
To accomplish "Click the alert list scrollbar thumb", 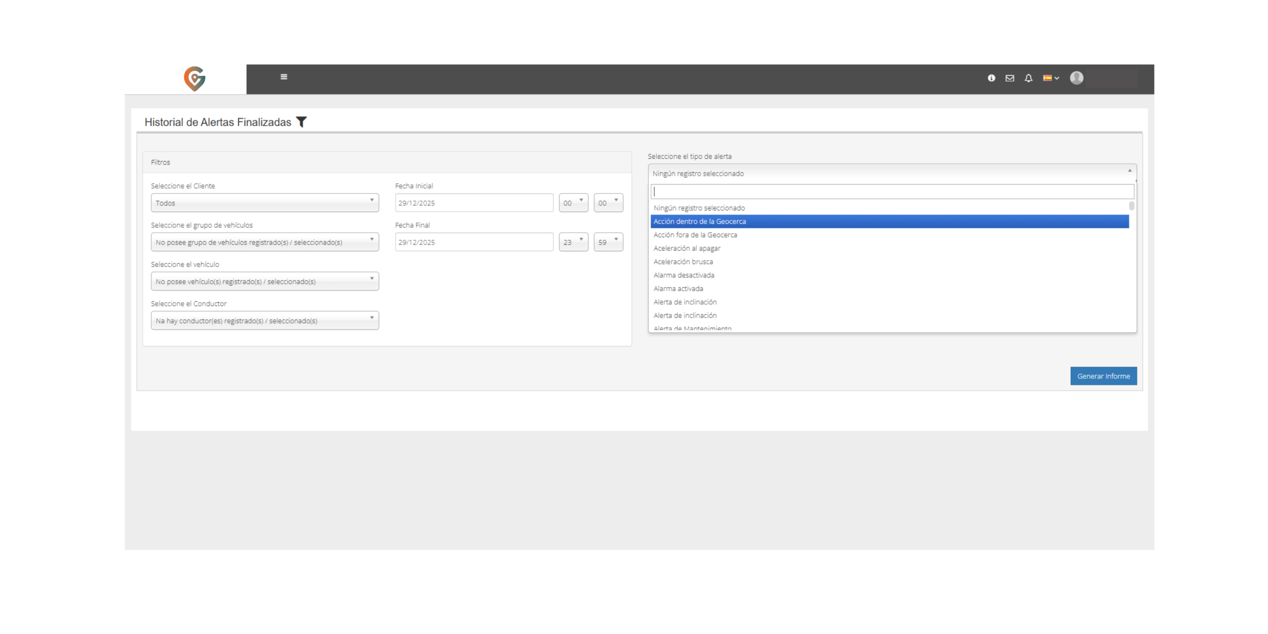I will point(1131,206).
